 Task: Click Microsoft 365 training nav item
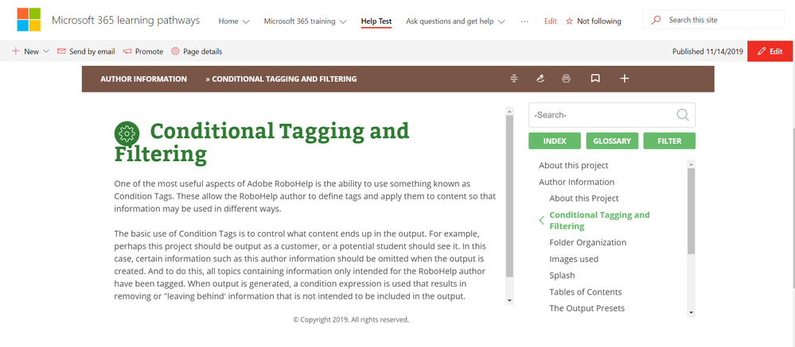pos(300,21)
